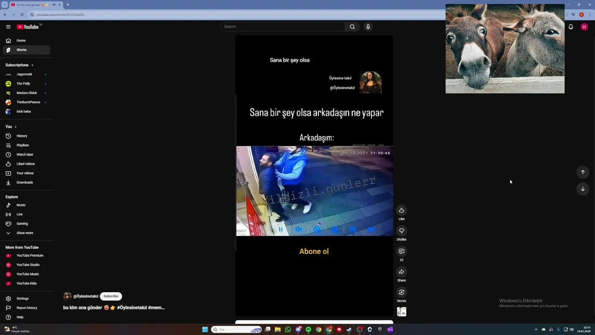Open Spotify from the taskbar
This screenshot has height=335, width=595.
pyautogui.click(x=308, y=329)
